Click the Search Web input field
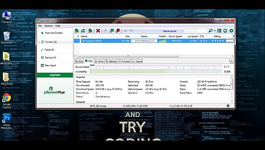This screenshot has height=150, width=265. [195, 31]
